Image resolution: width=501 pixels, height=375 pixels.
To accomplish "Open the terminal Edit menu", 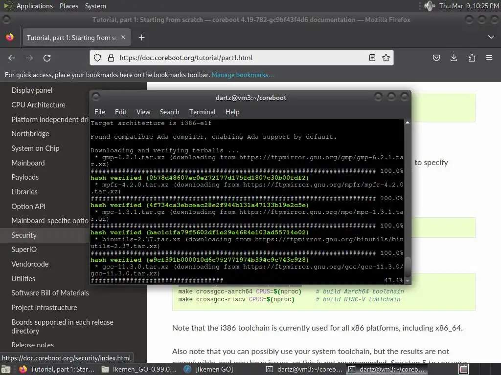I will (120, 112).
